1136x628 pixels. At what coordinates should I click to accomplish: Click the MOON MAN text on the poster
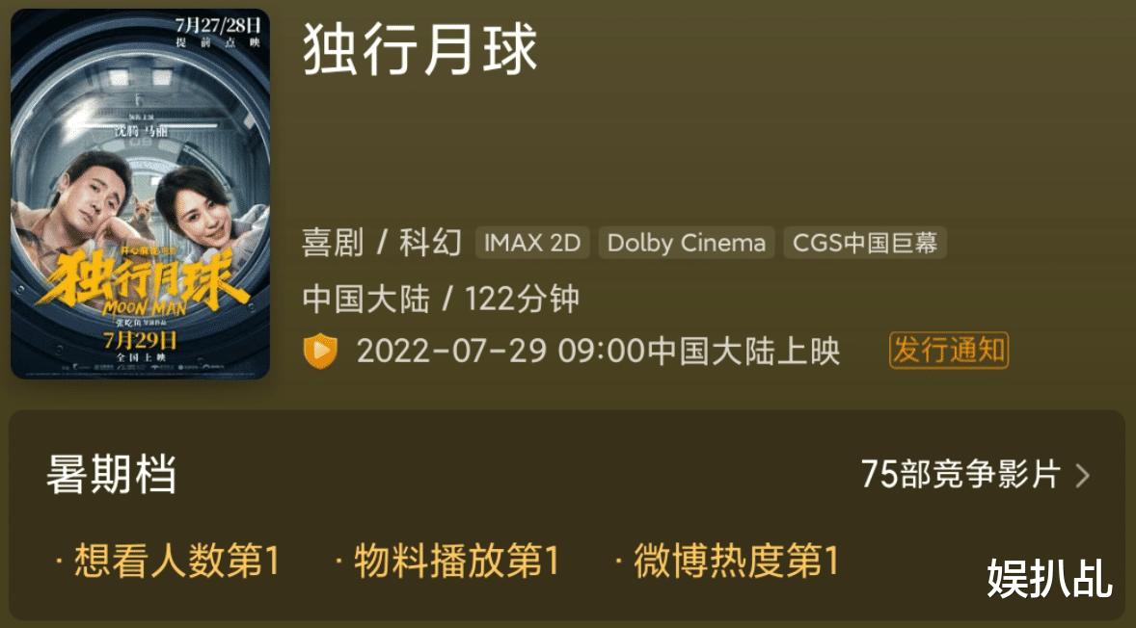coord(145,307)
